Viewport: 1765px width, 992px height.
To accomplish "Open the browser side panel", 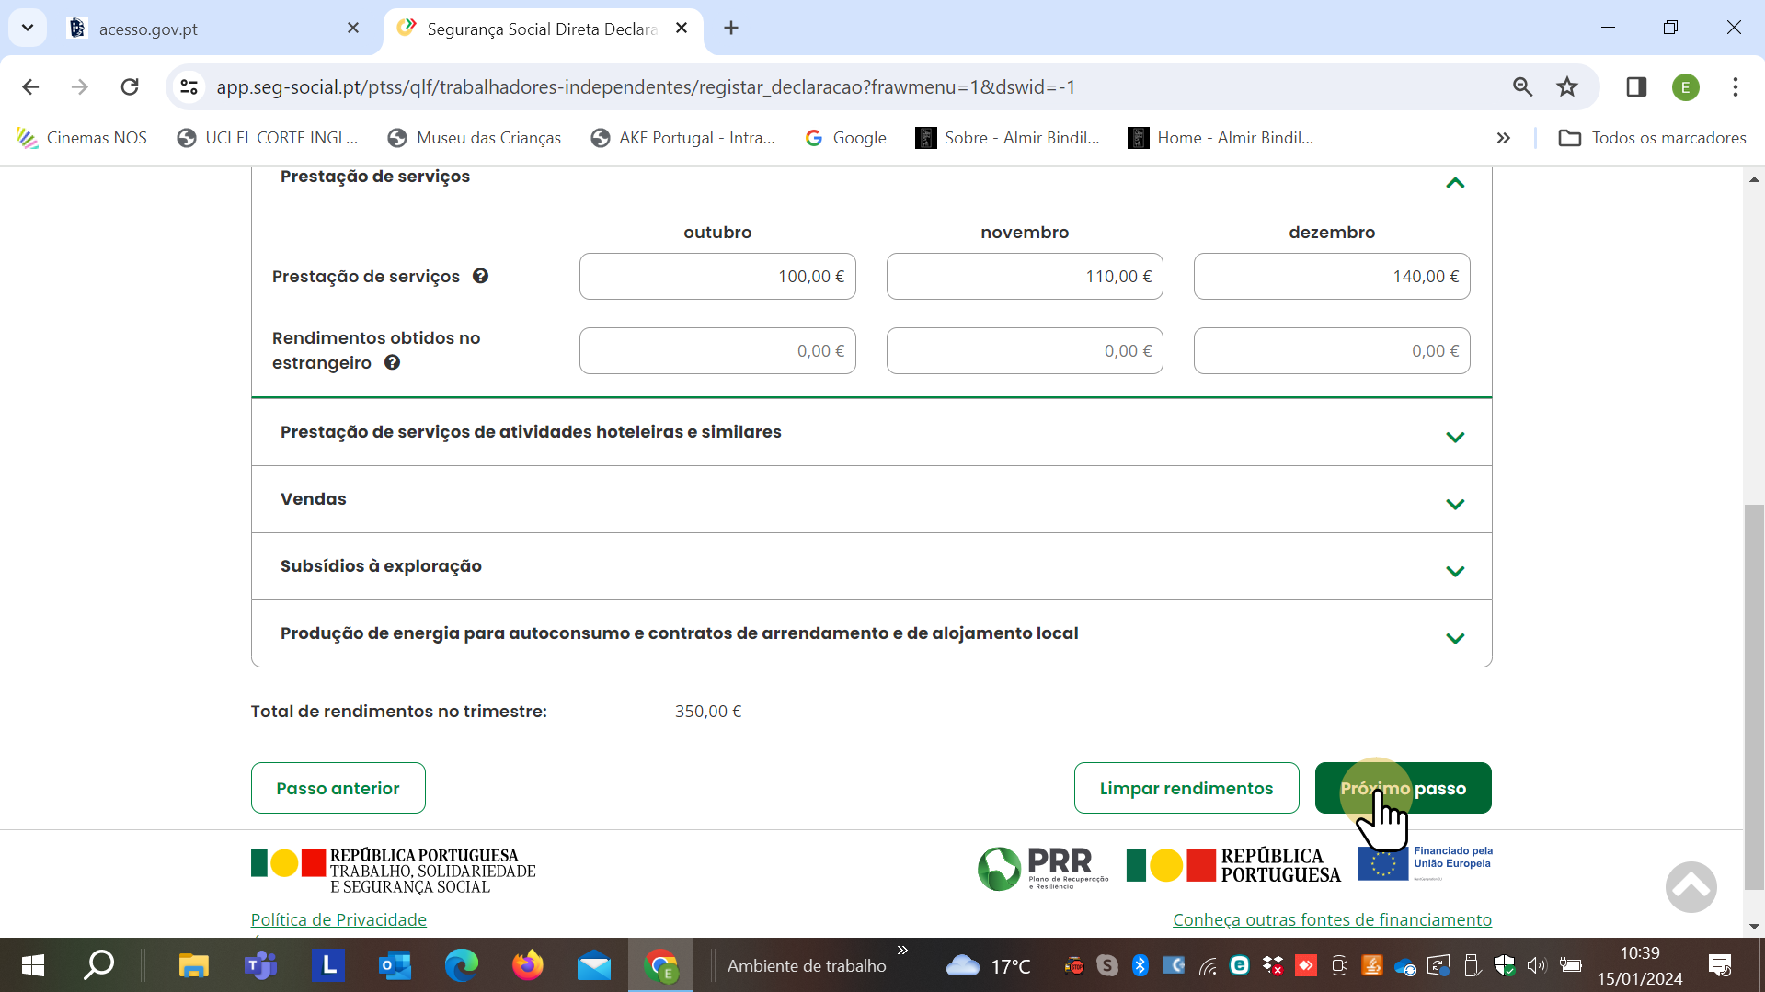I will 1636,86.
